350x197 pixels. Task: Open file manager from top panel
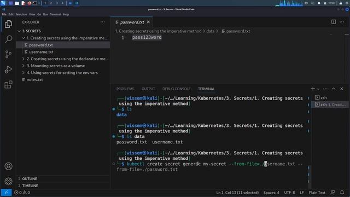coord(17,3)
